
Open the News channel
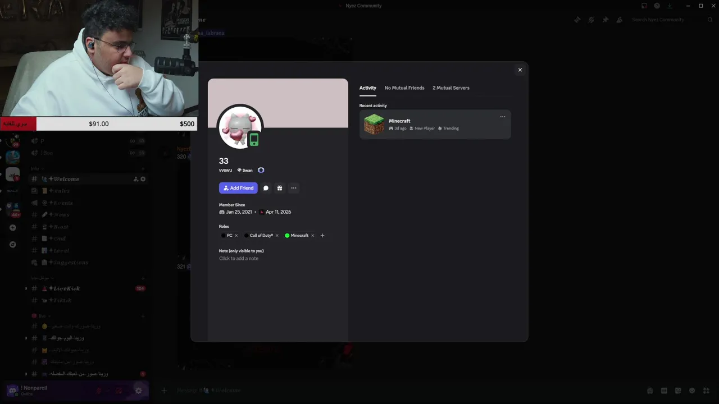pos(88,215)
